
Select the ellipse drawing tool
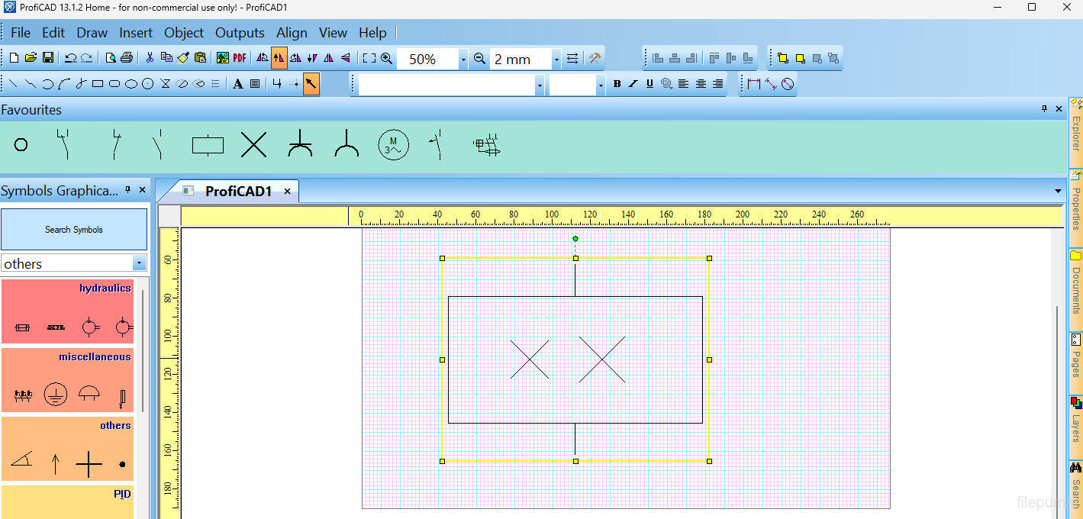(131, 84)
